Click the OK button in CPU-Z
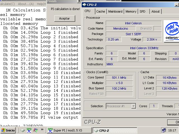Screen dimensions: 179x134 (173, 122)
